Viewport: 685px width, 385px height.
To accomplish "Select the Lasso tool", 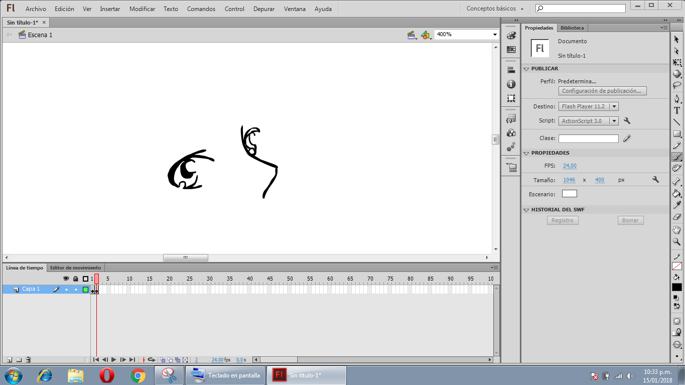I will tap(677, 85).
